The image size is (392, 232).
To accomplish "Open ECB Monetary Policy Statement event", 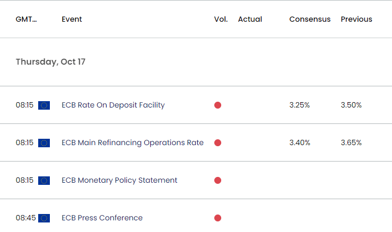I will [119, 181].
